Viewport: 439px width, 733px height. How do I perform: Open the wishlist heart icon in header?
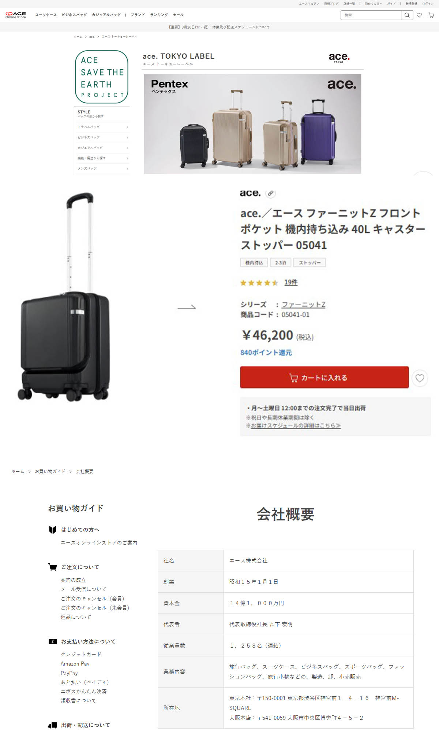[419, 15]
